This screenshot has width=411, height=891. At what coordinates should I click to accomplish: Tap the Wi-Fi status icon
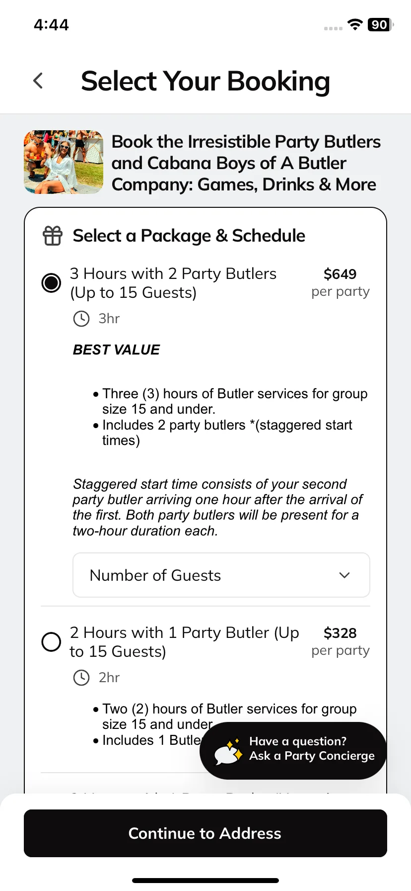(x=355, y=24)
